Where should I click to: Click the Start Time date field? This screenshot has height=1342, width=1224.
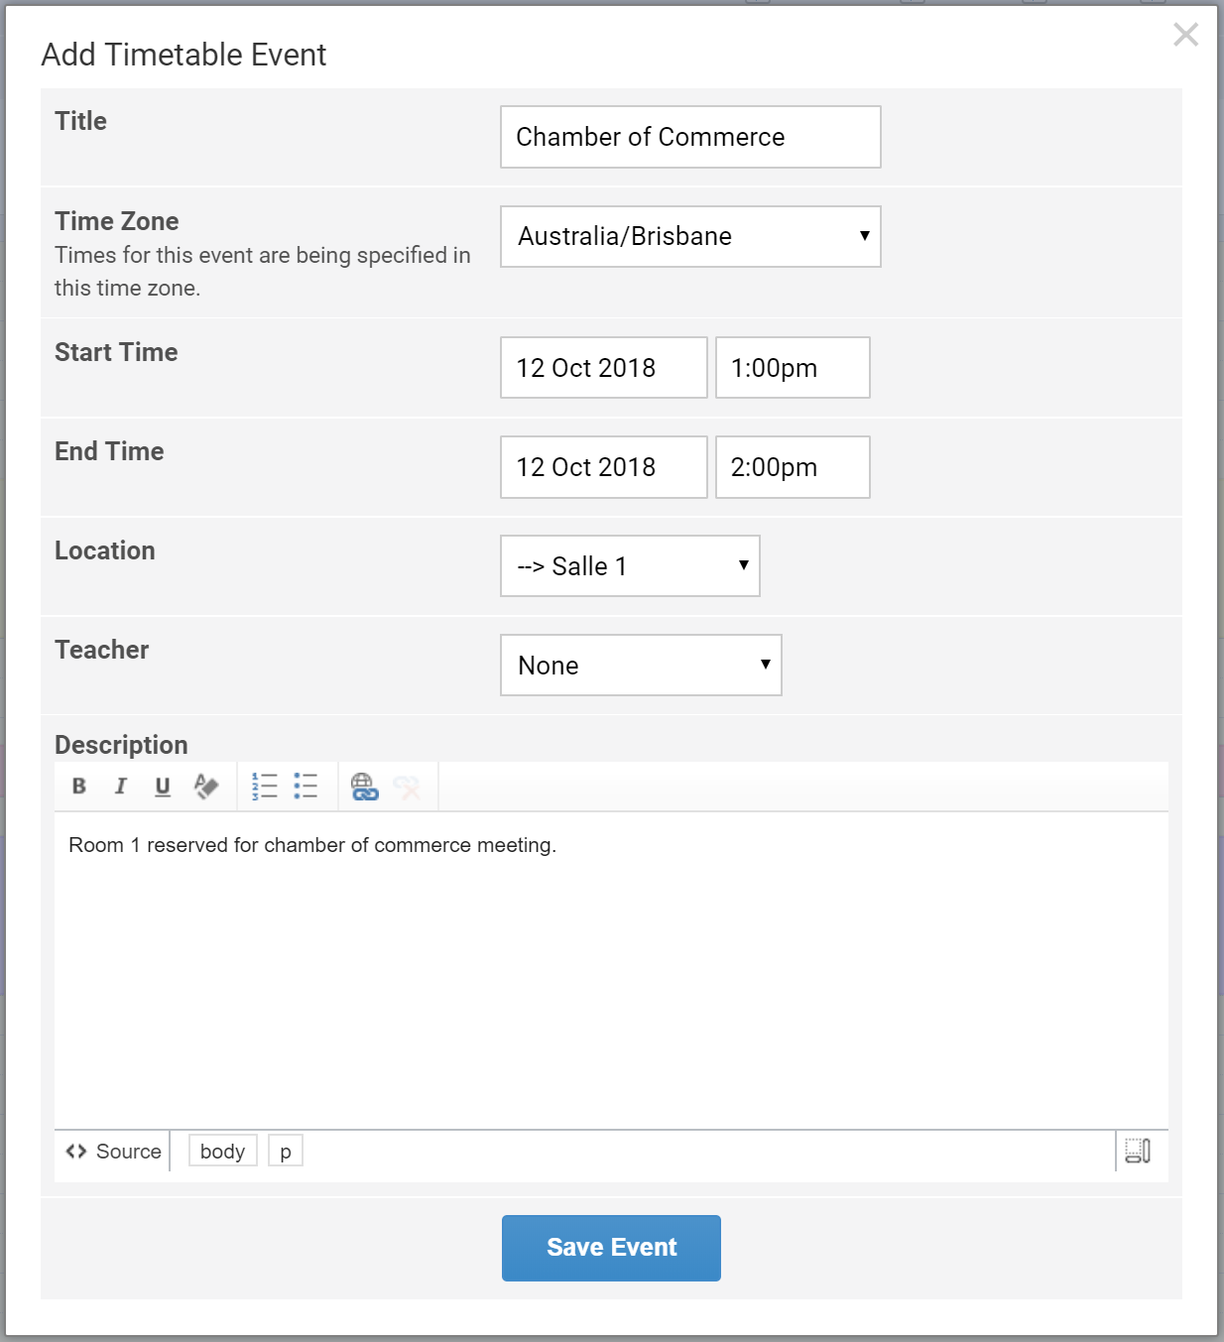click(x=603, y=368)
